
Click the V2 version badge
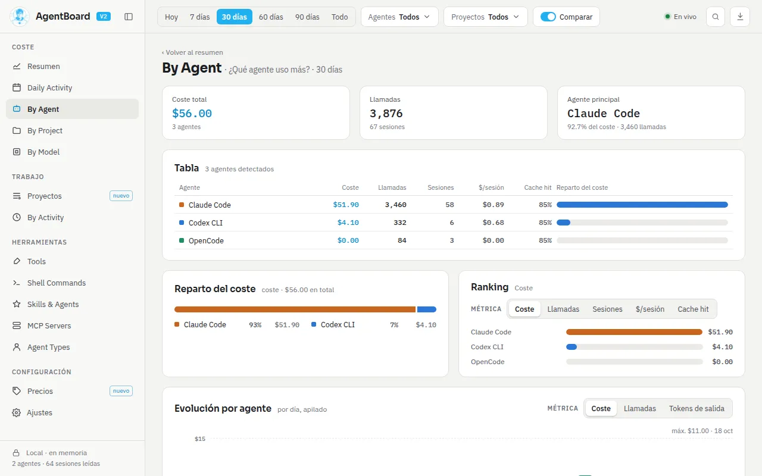103,17
